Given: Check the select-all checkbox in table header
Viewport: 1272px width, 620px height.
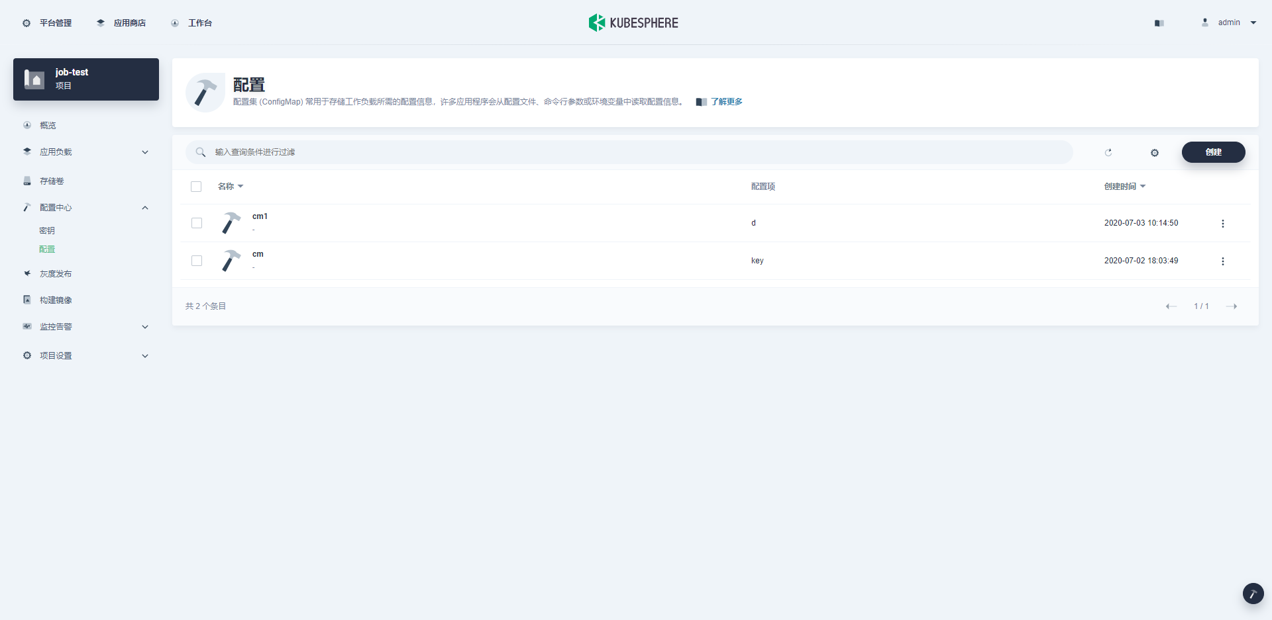Looking at the screenshot, I should 196,186.
